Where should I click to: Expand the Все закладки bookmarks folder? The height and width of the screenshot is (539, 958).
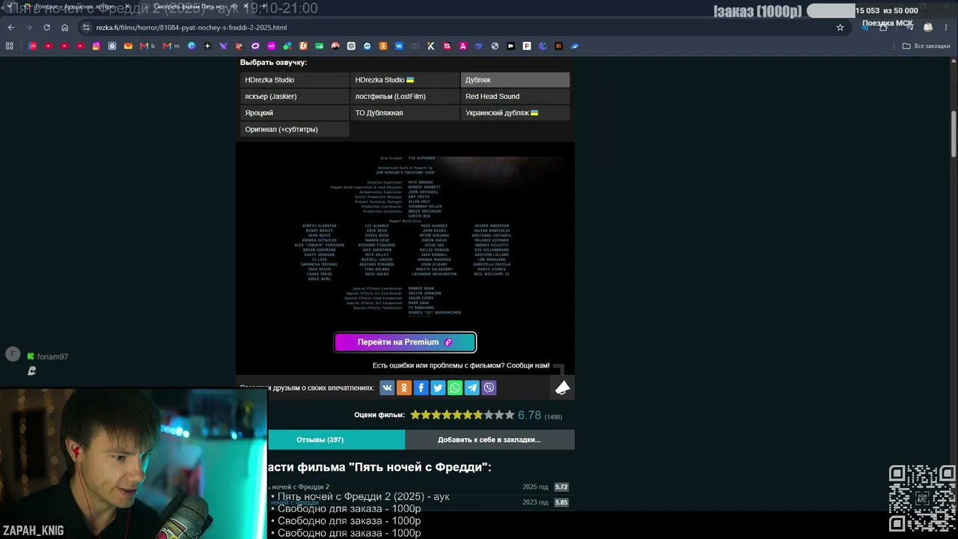[927, 46]
